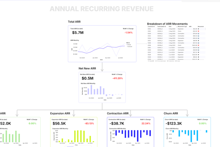
Task: Click the columns count icon in table footer
Action: [168, 61]
